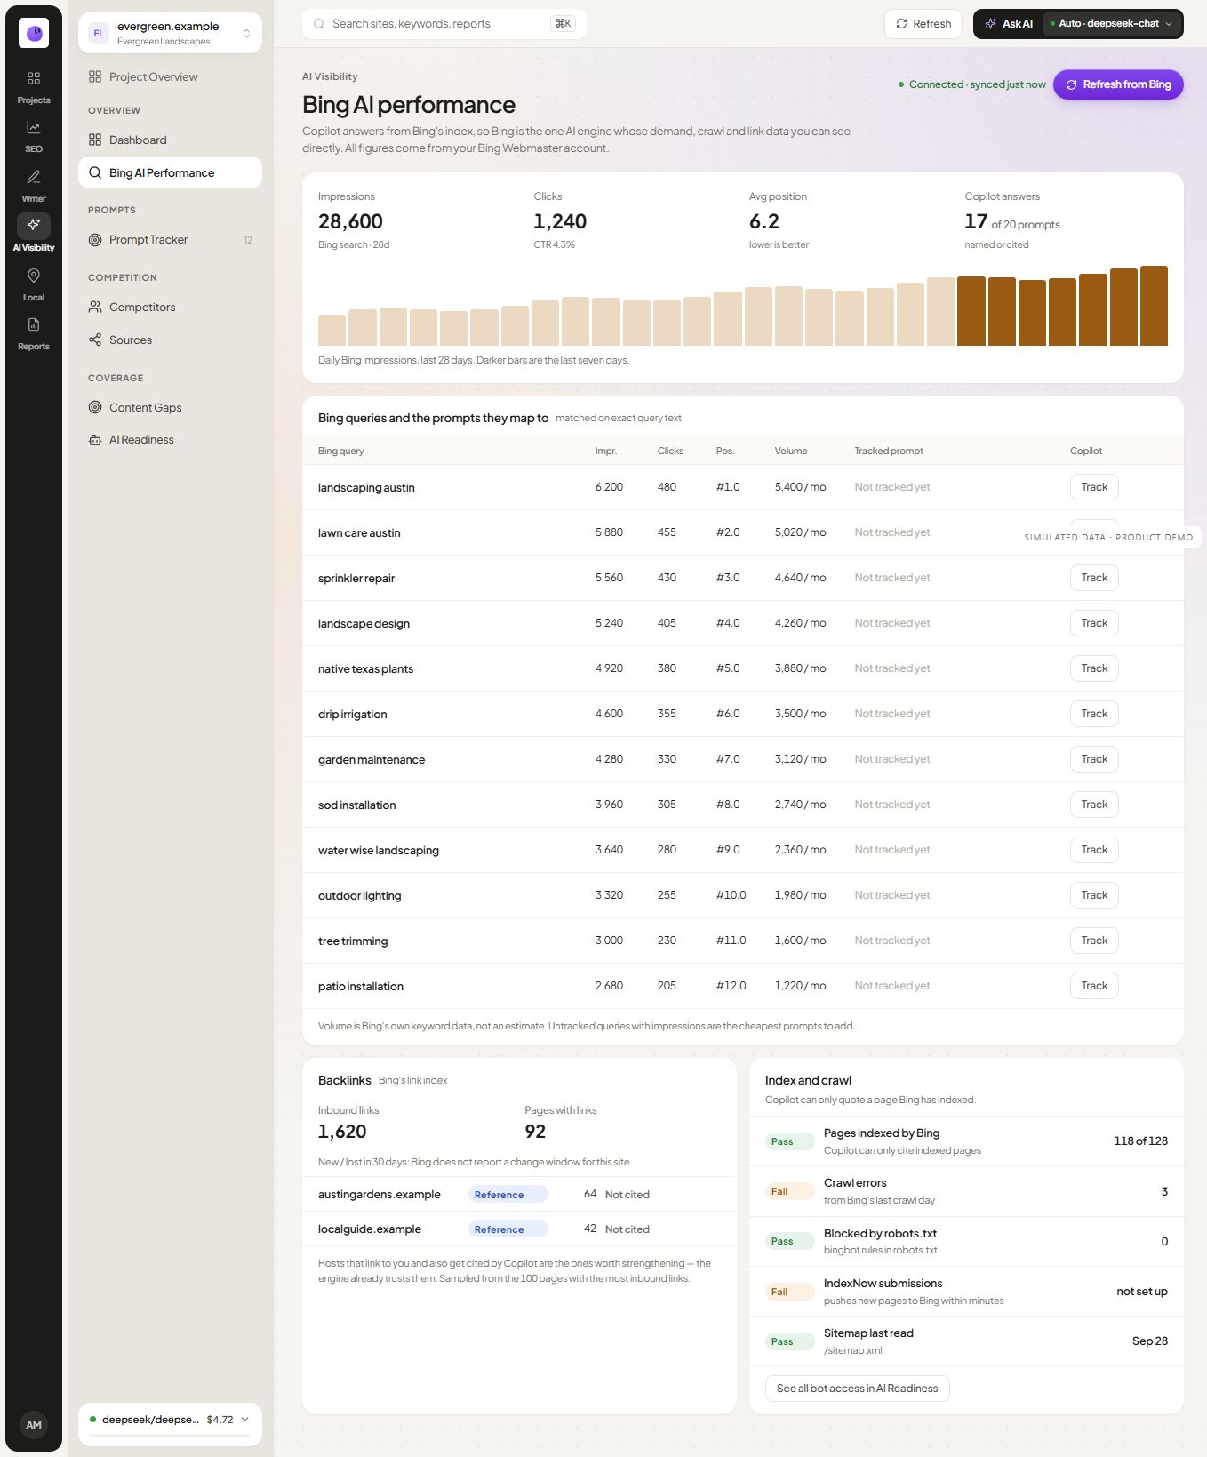Click the Refresh from Bing button
1207x1457 pixels.
click(1118, 84)
